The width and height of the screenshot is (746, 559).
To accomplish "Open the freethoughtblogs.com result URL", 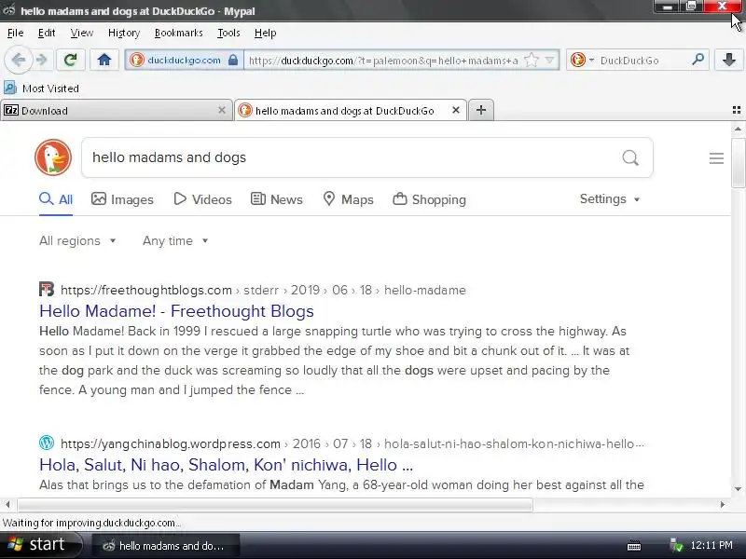I will click(263, 290).
